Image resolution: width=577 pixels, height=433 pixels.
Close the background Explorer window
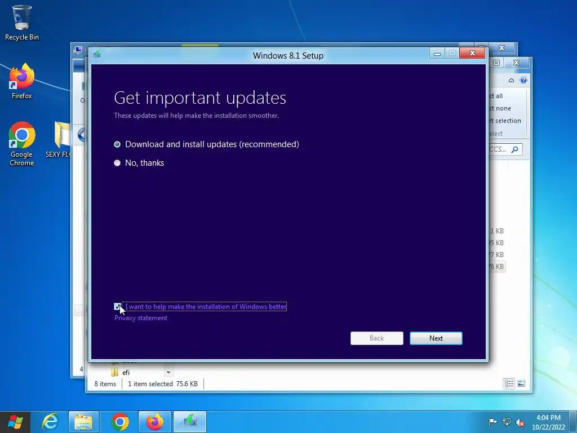(x=516, y=63)
